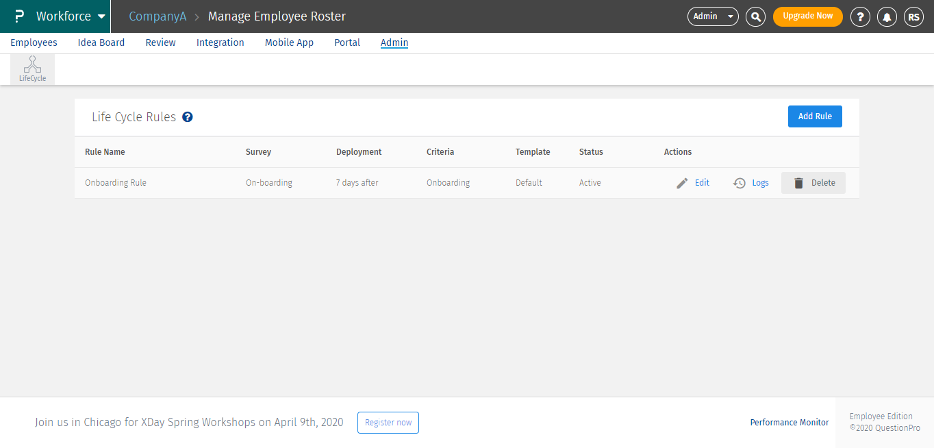The width and height of the screenshot is (934, 448).
Task: Click the Logs history clock icon
Action: (740, 183)
